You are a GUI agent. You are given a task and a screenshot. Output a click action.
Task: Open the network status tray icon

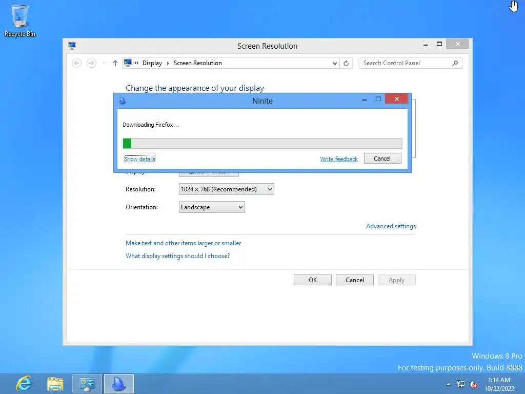click(461, 384)
